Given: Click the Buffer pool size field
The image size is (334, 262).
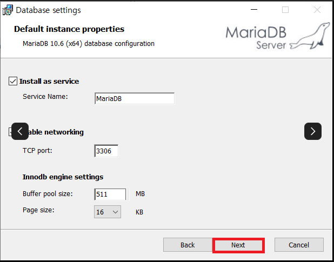Looking at the screenshot, I should coord(110,194).
